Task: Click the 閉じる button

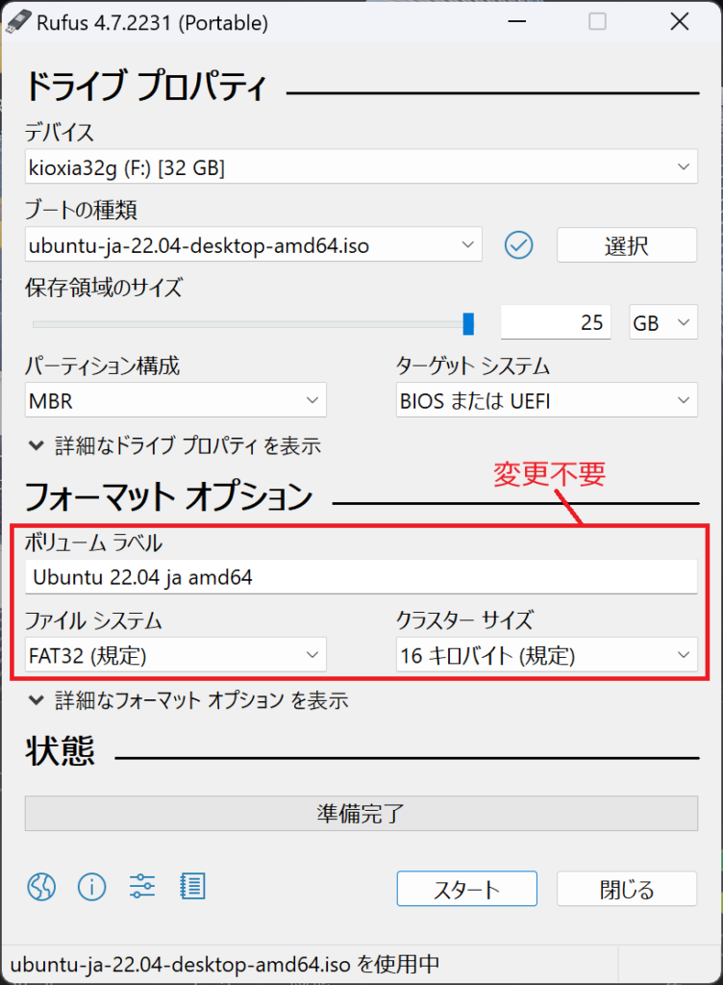Action: pyautogui.click(x=627, y=888)
